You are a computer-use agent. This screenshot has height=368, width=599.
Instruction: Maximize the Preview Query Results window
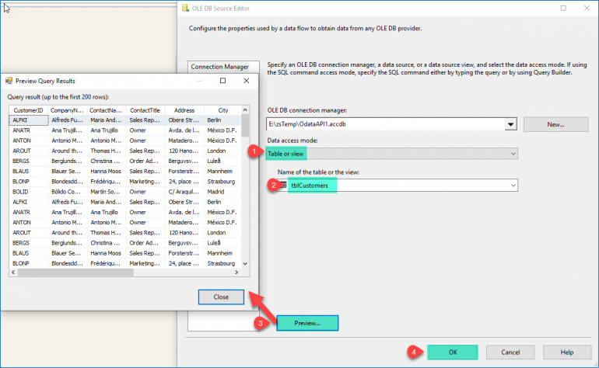click(x=222, y=81)
